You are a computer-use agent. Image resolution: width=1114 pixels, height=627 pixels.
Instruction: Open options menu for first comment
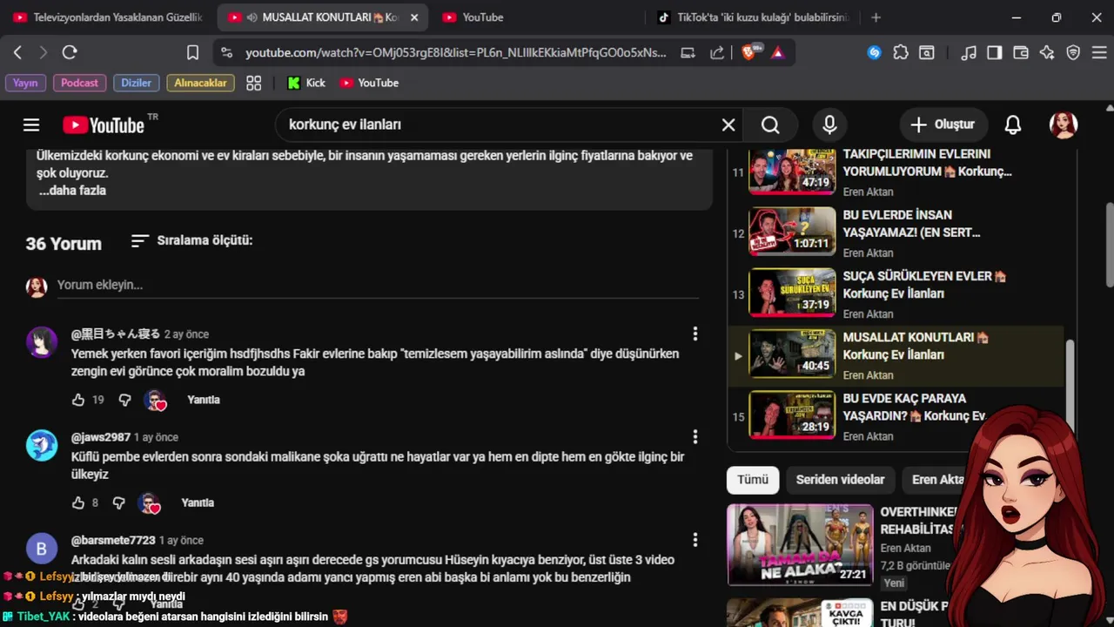[x=695, y=334]
